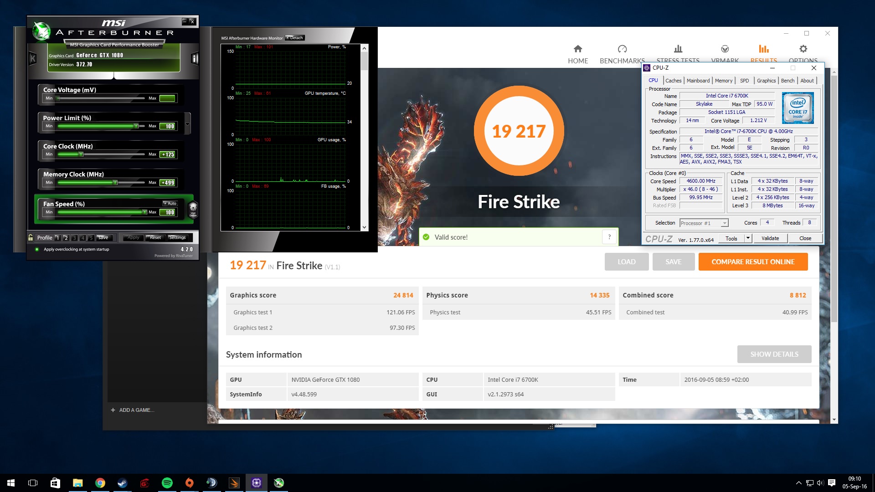Open 3DMark STRESS TESTS icon

tap(678, 49)
